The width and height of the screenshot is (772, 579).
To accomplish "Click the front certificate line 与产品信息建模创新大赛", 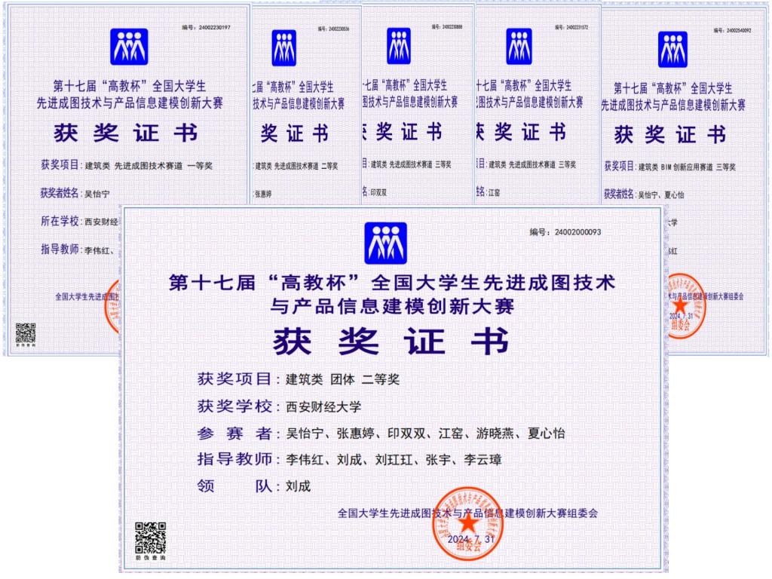I will (x=392, y=306).
